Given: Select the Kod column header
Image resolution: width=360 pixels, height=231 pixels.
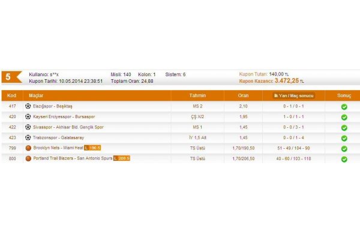Looking at the screenshot, I should coord(12,95).
